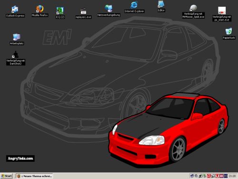This screenshot has width=238, height=179.
Task: Click the red square tray icon with slash
Action: pyautogui.click(x=209, y=176)
